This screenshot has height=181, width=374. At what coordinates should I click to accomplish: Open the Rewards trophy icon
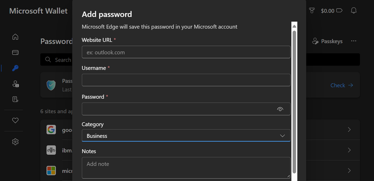pyautogui.click(x=311, y=10)
